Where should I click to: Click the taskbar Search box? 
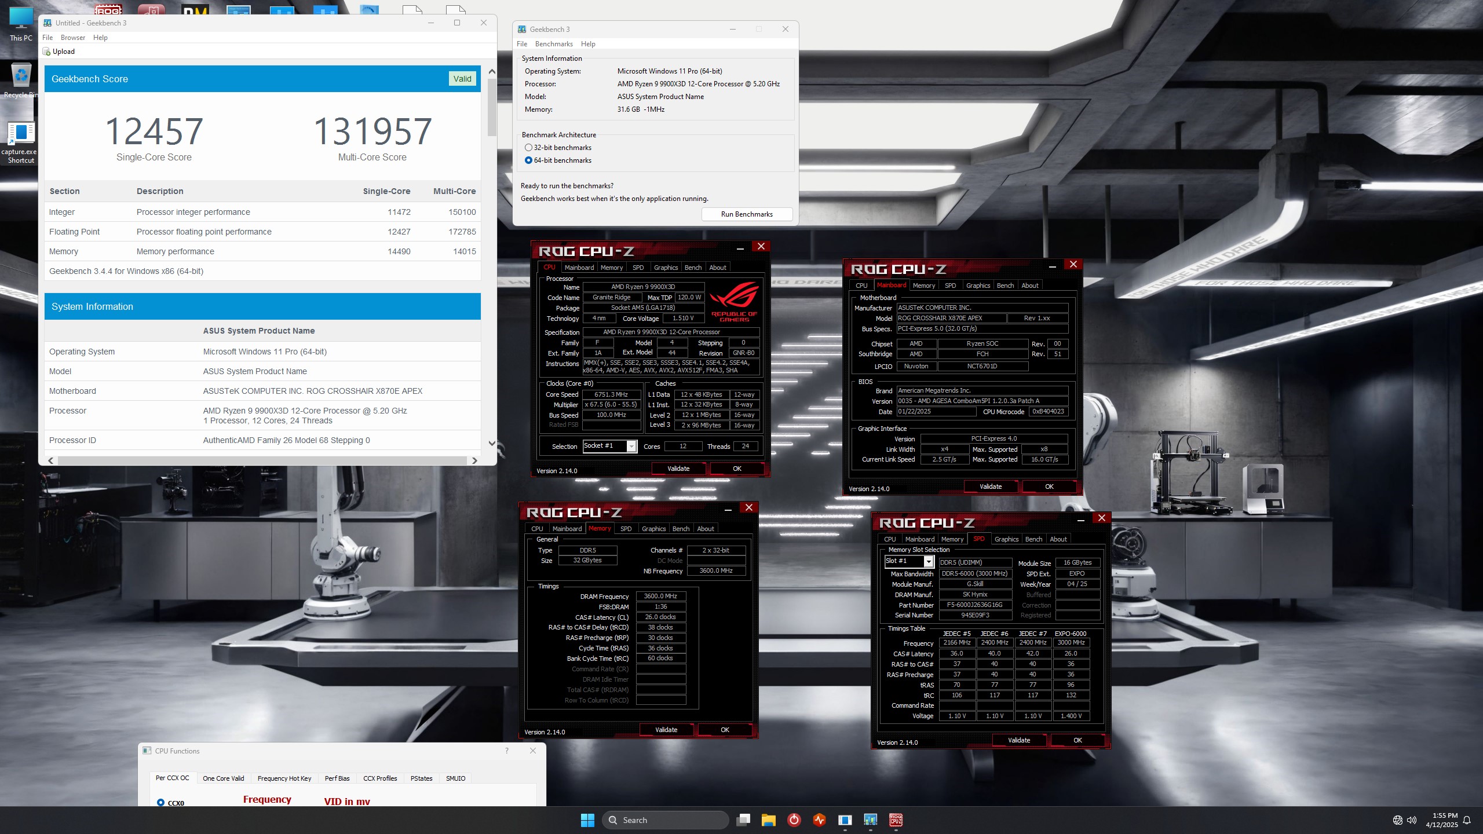tap(665, 820)
